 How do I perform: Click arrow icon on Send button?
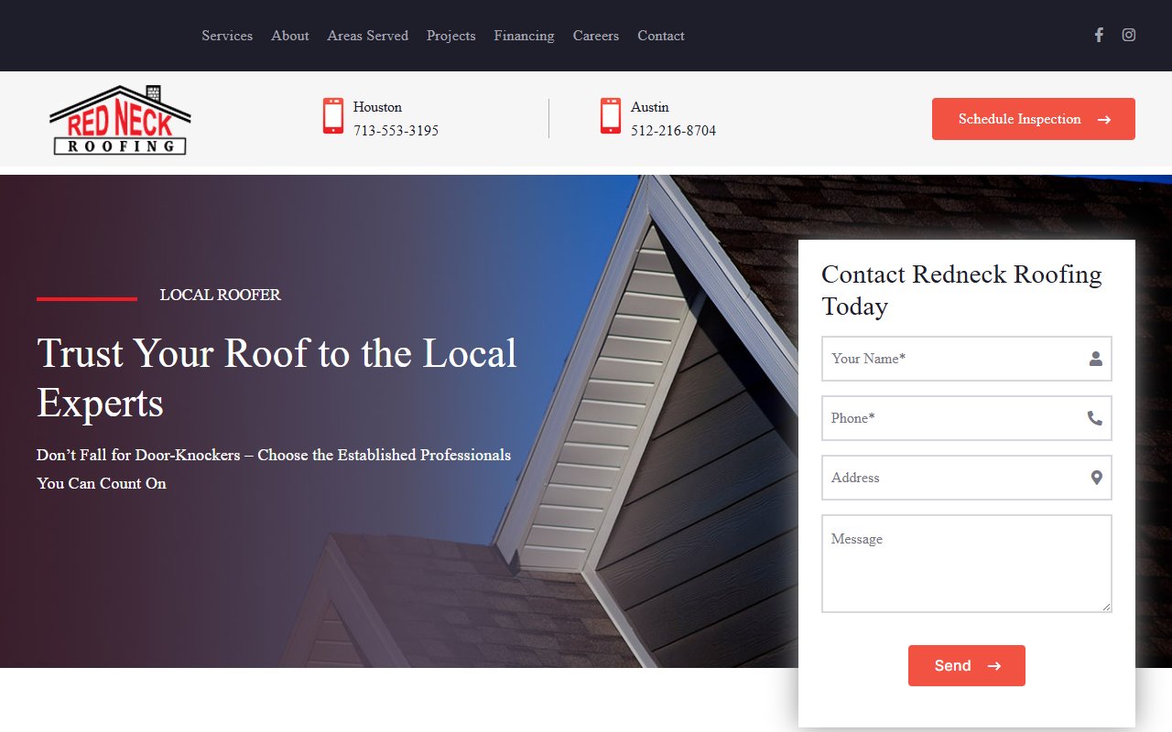point(994,666)
